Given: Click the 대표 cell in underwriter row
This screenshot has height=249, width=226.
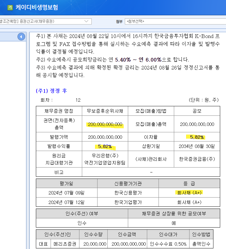Looking at the screenshot, I should point(44,244).
